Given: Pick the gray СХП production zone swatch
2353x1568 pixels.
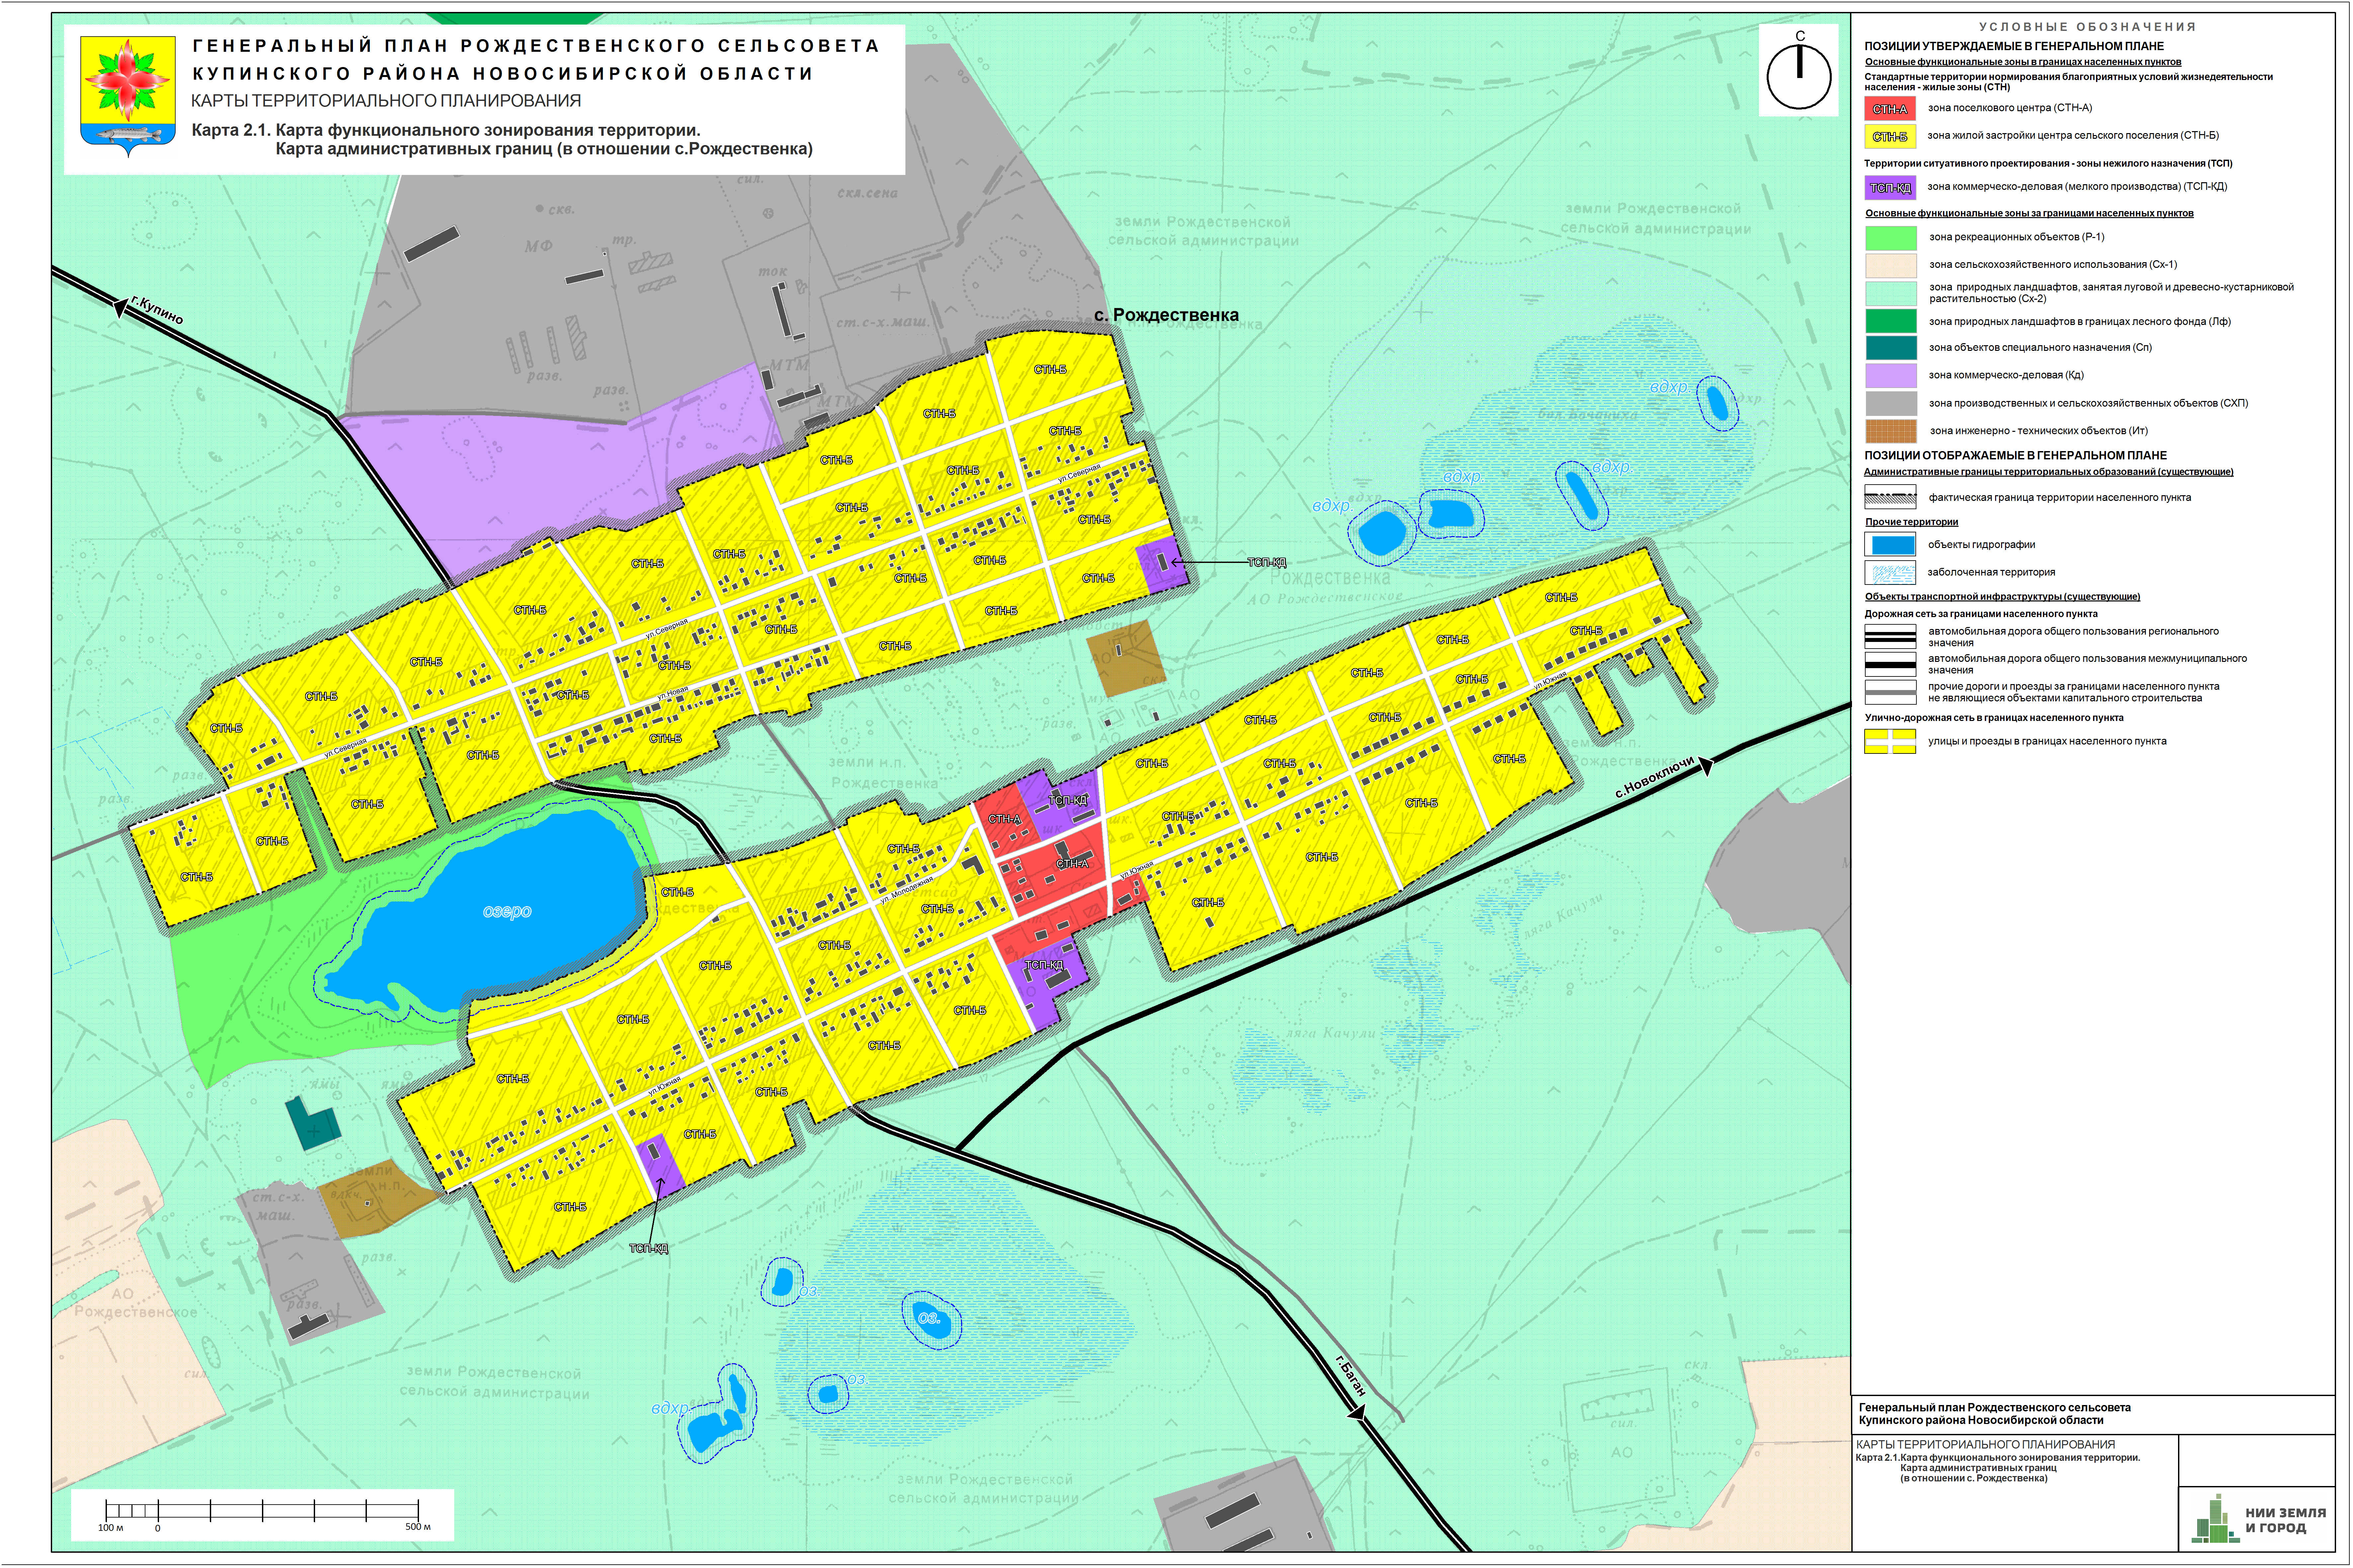Looking at the screenshot, I should point(1891,403).
